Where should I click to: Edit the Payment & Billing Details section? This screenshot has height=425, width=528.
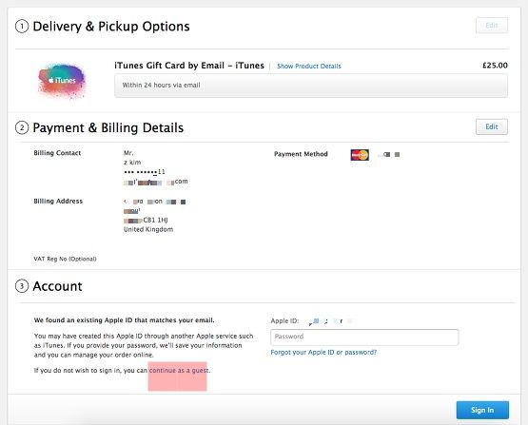[x=492, y=126]
